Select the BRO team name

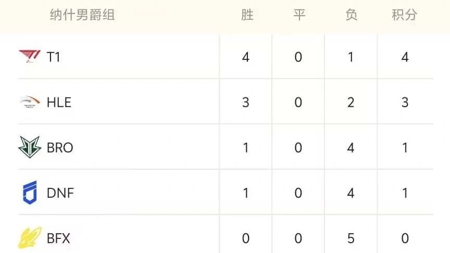click(x=60, y=148)
